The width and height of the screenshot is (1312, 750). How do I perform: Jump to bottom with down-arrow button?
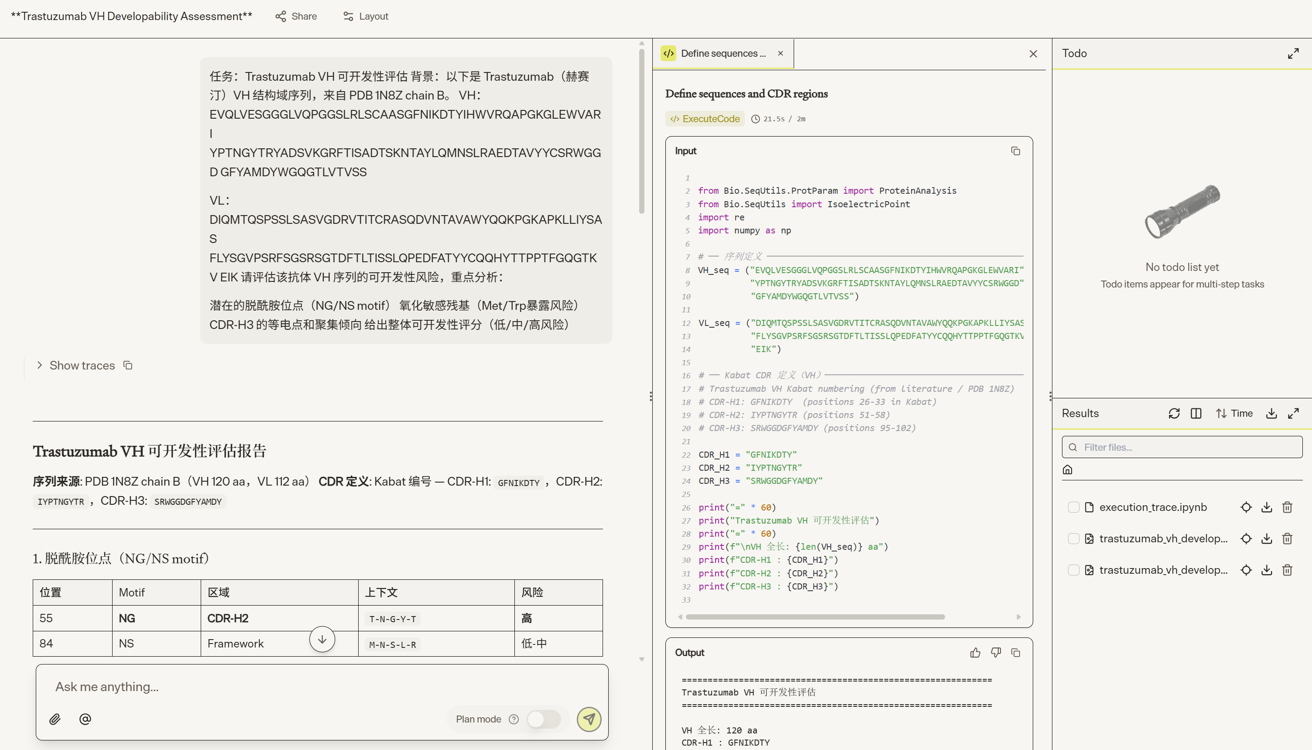pos(322,639)
